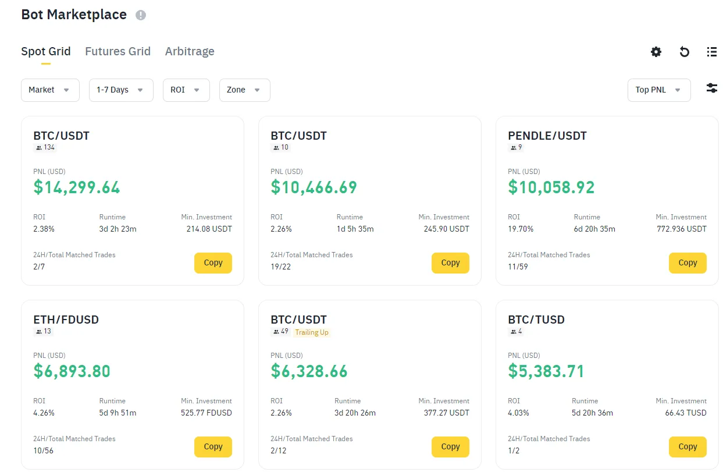Open the 1-7 Days runtime dropdown
The image size is (723, 472).
[121, 90]
